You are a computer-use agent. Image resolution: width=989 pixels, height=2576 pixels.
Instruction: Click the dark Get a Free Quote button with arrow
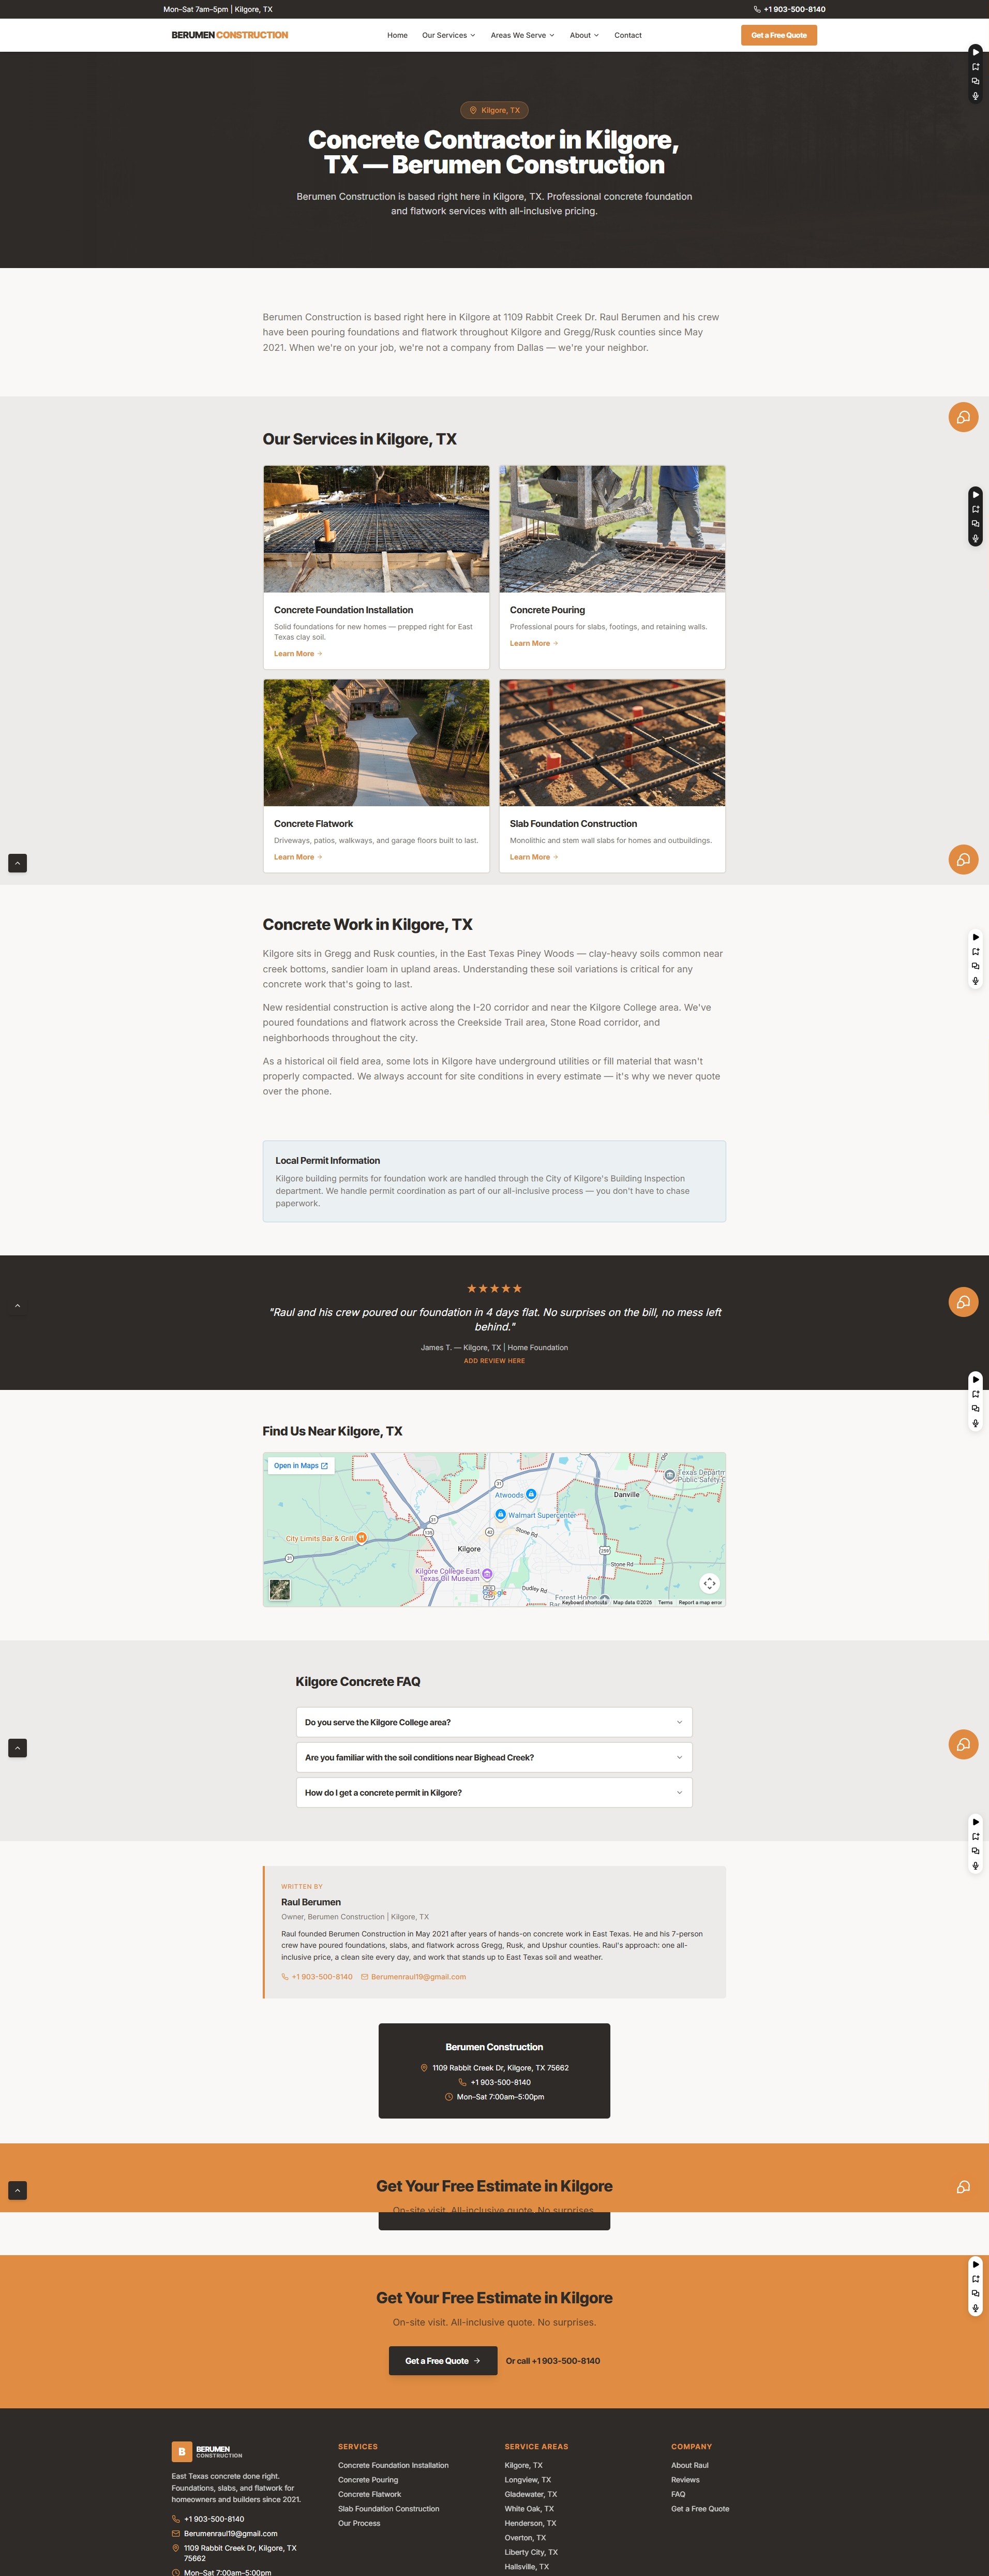click(443, 2360)
